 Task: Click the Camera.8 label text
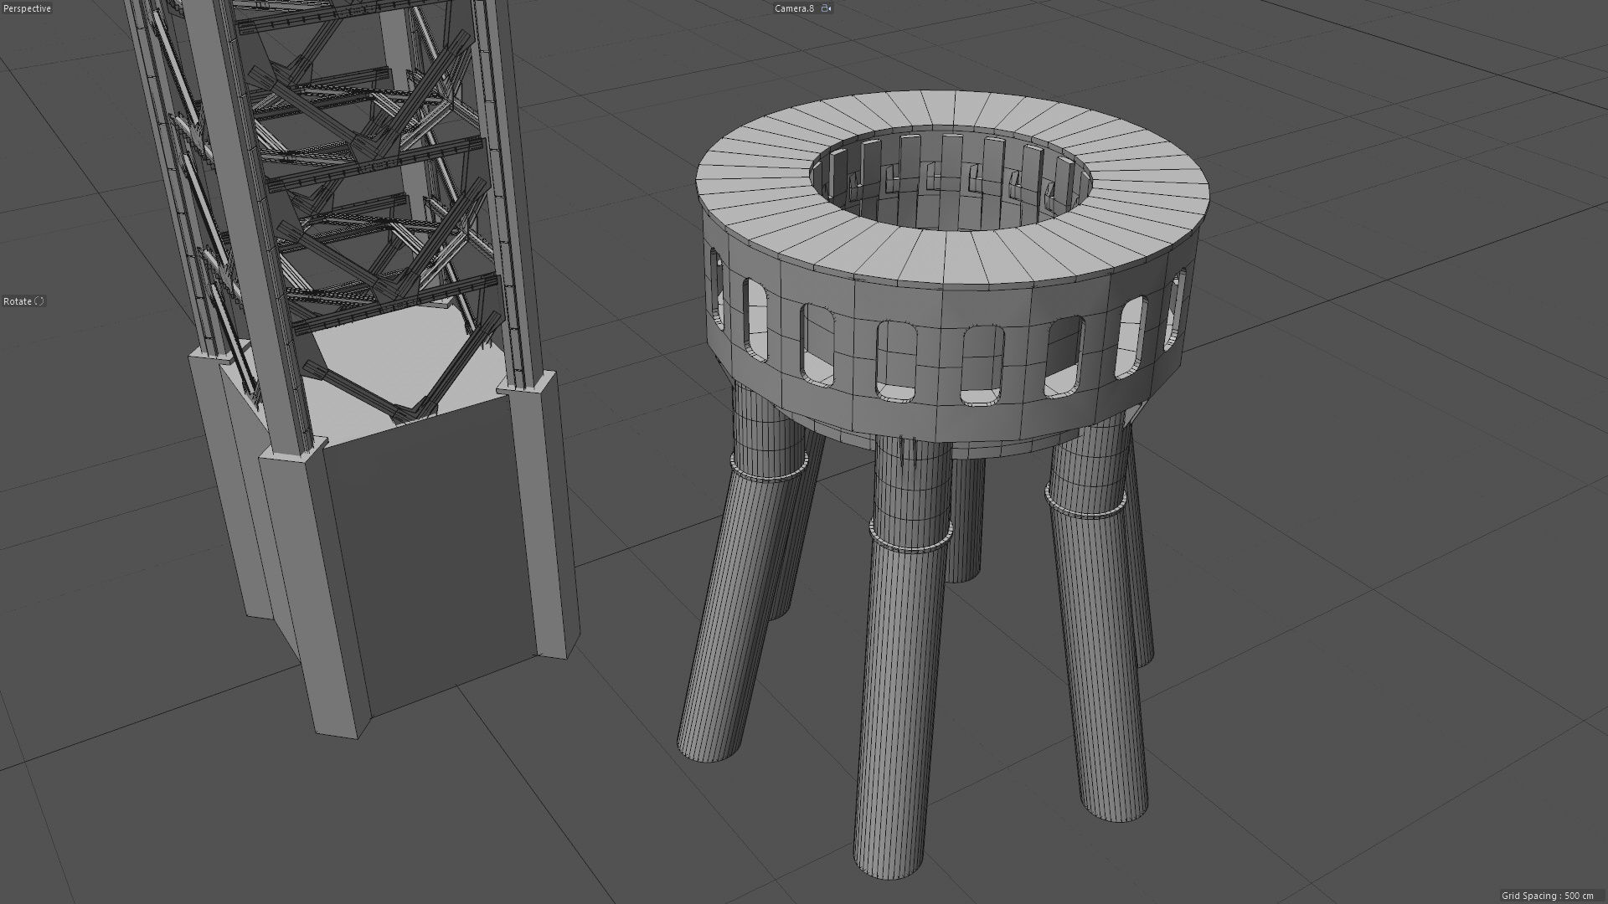[x=794, y=8]
